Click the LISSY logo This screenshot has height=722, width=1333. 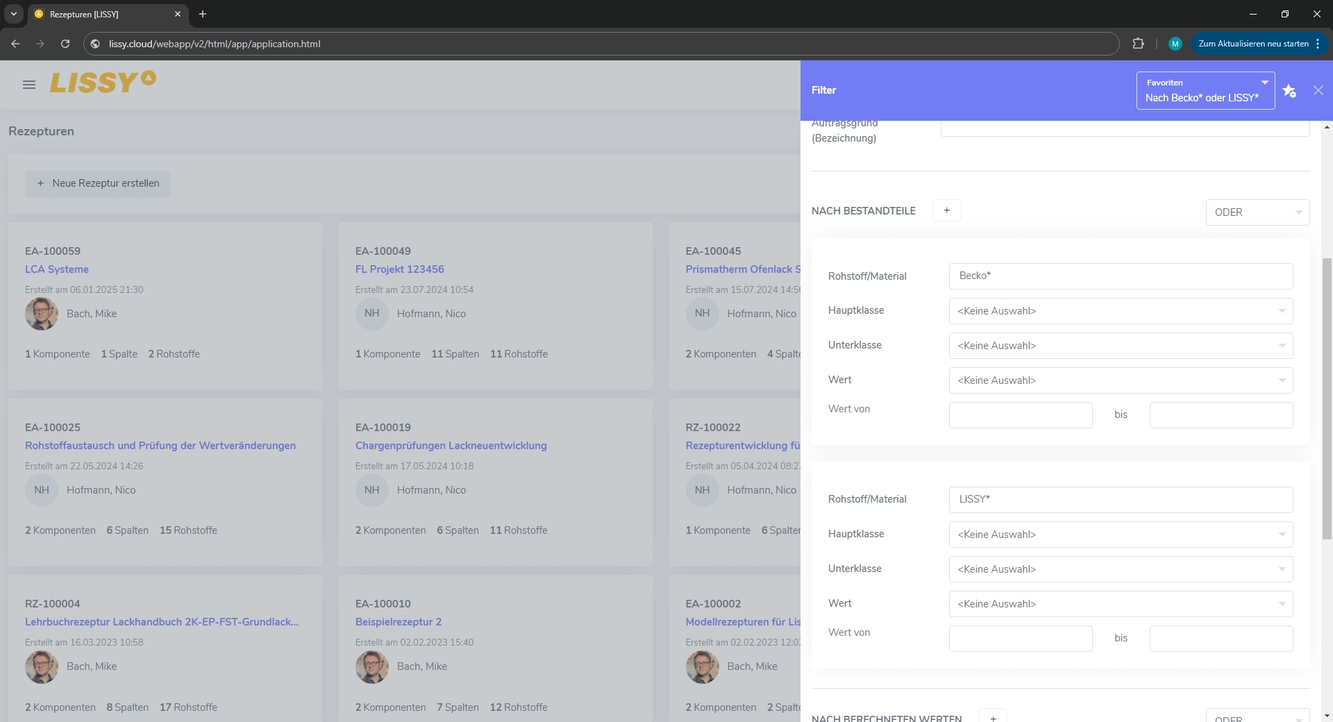(x=103, y=82)
